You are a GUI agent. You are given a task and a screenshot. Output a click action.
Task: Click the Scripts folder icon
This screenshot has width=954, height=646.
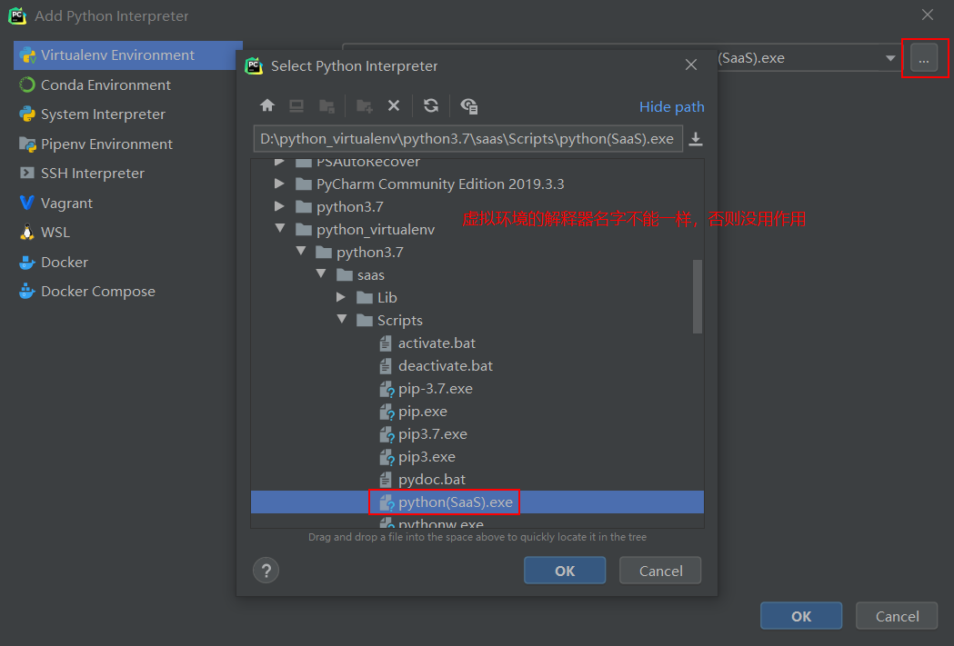(x=365, y=320)
